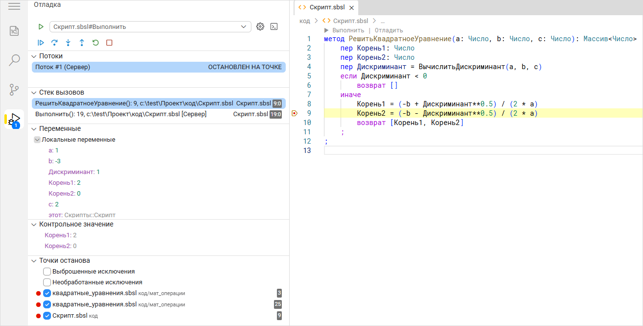Click the Step Into debug icon
Image resolution: width=643 pixels, height=326 pixels.
coord(68,43)
